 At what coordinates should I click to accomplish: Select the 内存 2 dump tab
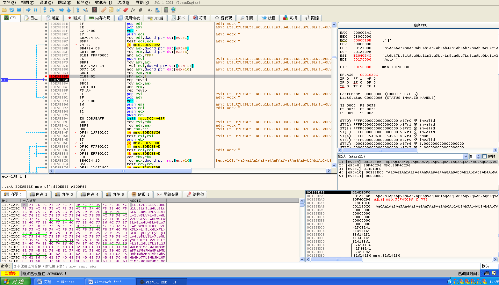point(39,194)
